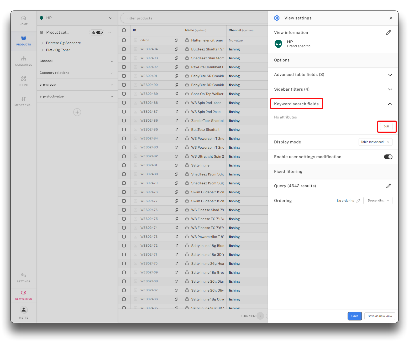Open the Display mode dropdown
Viewport: 409px width, 342px height.
375,142
